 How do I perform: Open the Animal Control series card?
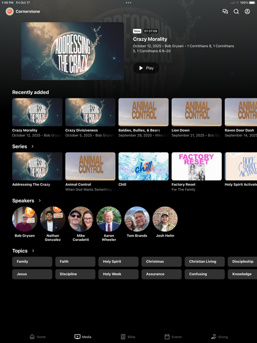[x=90, y=166]
